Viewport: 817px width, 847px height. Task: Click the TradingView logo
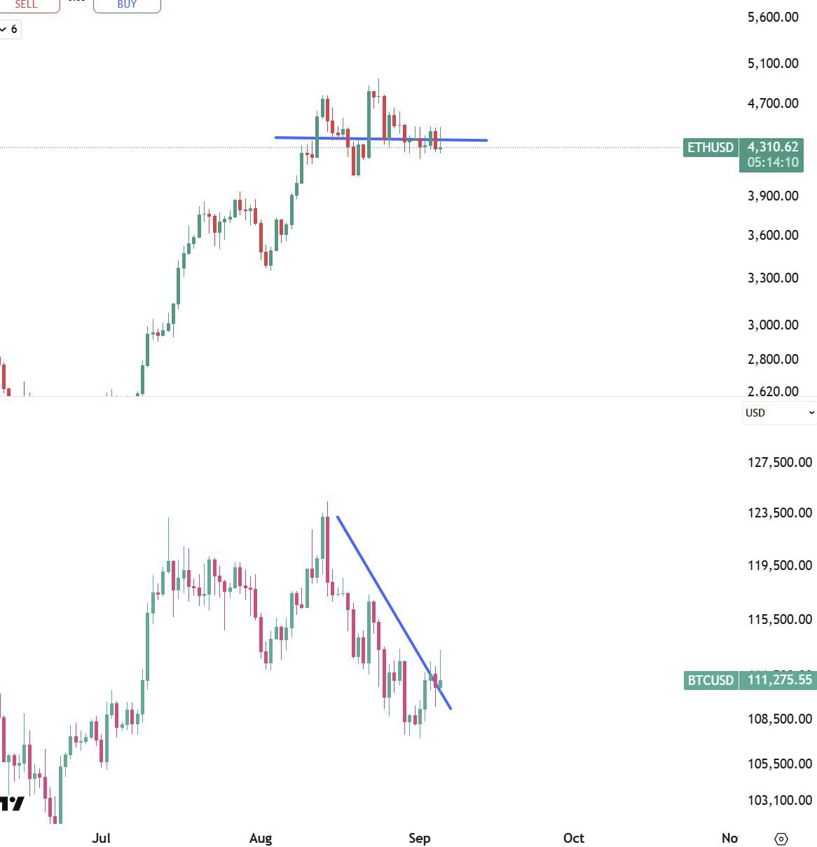[x=12, y=804]
